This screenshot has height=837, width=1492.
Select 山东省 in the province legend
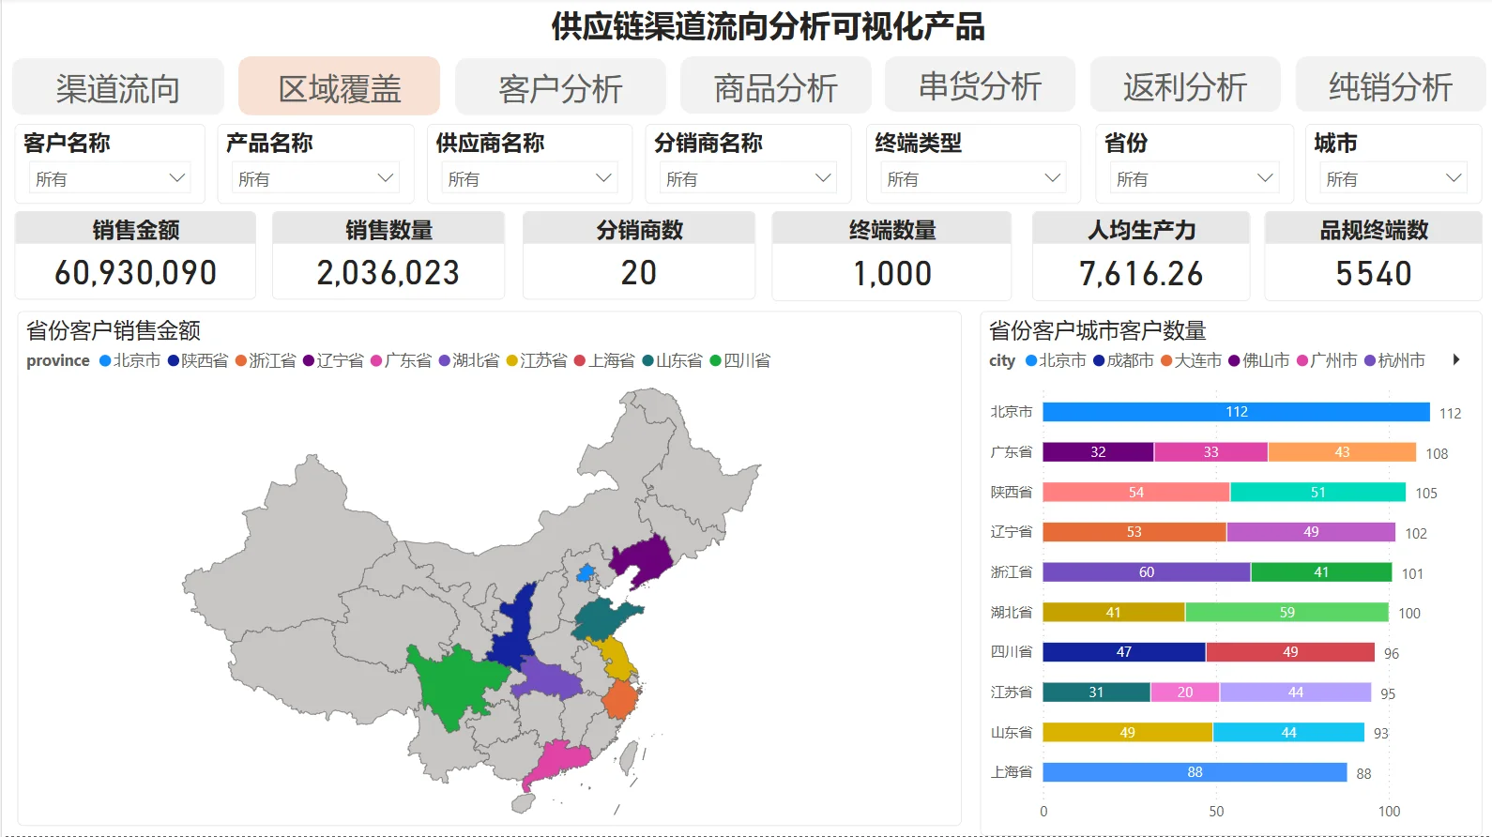[x=672, y=360]
